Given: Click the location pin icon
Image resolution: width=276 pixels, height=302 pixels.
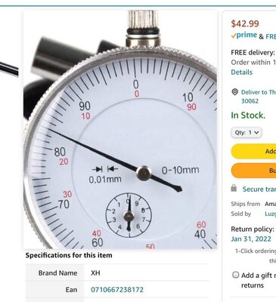Looking at the screenshot, I should (234, 92).
